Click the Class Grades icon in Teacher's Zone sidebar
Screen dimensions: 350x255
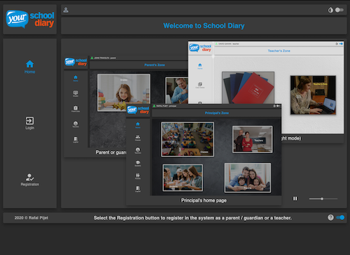pos(200,85)
